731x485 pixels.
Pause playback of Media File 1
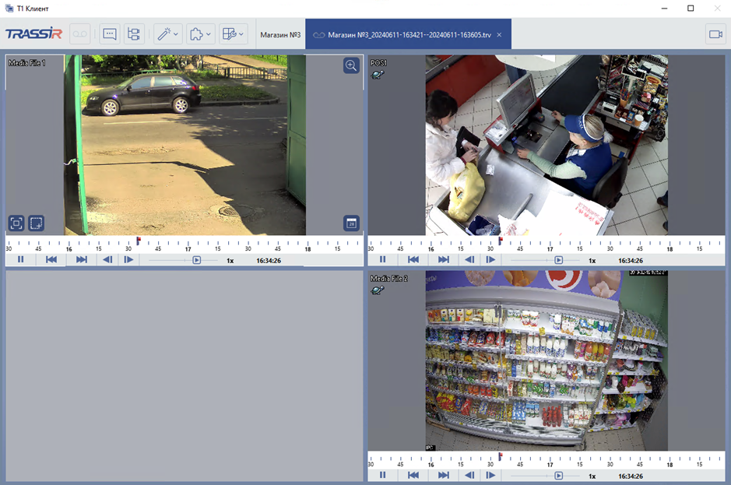(x=21, y=260)
